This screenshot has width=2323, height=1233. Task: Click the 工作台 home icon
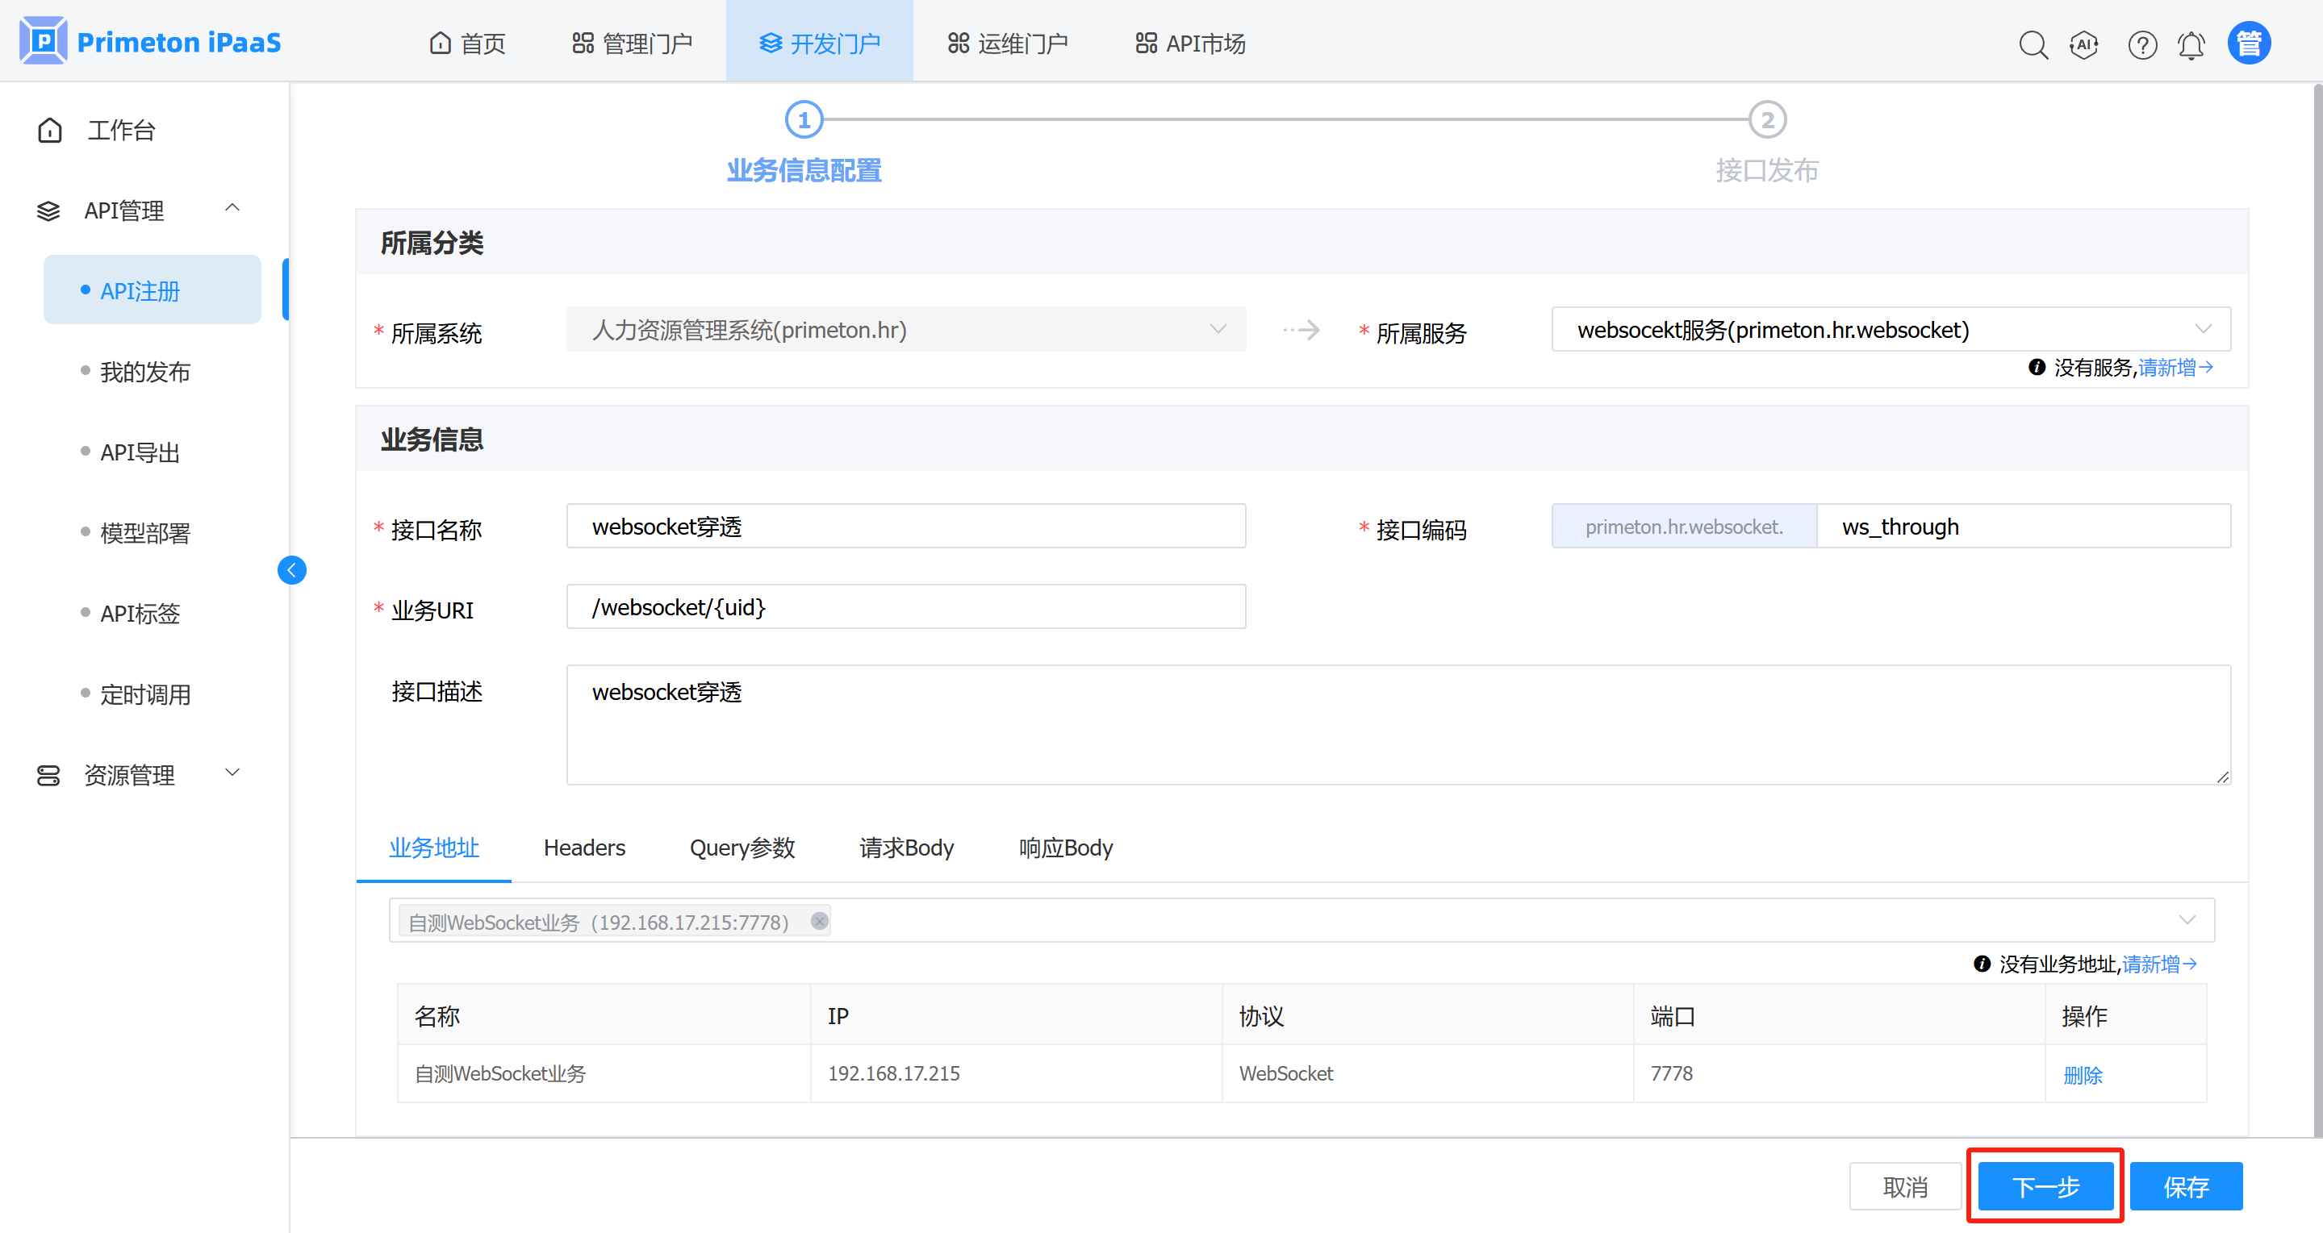pos(51,131)
